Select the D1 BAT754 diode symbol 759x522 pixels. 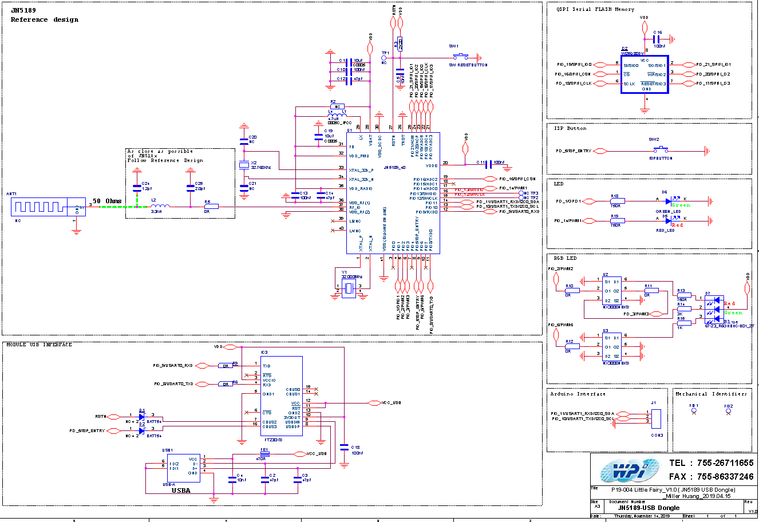142,416
